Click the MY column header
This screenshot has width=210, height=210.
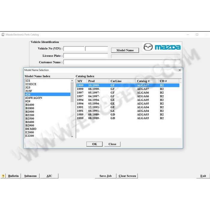[x=82, y=81]
